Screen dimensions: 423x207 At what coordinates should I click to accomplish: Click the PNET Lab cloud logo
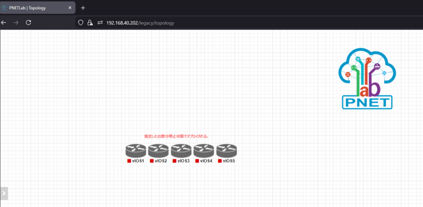[367, 79]
